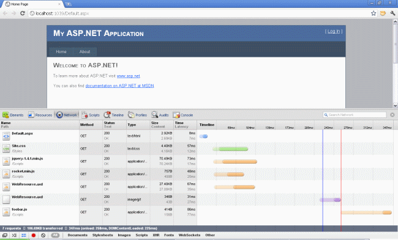Dock or undock DevTools window icon
This screenshot has width=398, height=240.
tap(5, 235)
